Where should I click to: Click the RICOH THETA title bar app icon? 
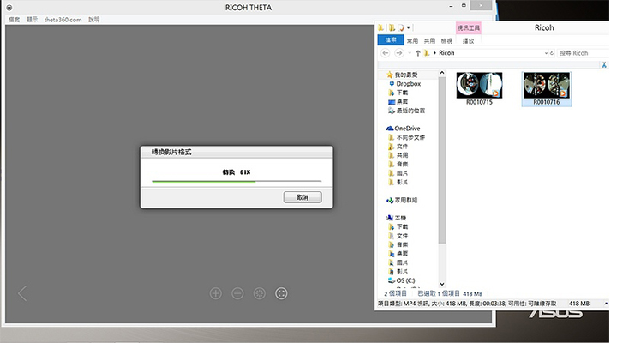9,8
